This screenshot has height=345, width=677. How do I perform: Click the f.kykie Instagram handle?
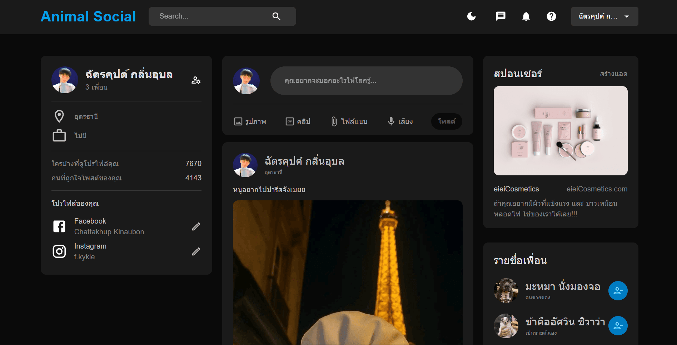tap(84, 257)
